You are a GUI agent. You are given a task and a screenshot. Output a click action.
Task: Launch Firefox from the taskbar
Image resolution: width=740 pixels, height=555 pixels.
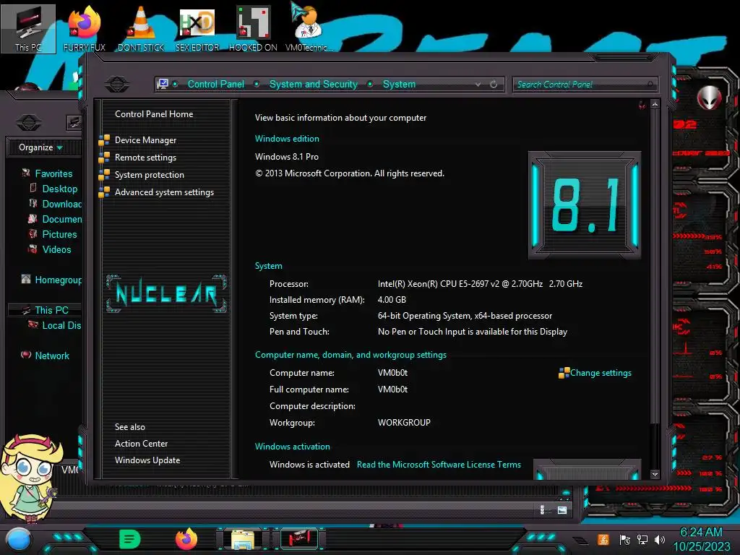coord(186,539)
